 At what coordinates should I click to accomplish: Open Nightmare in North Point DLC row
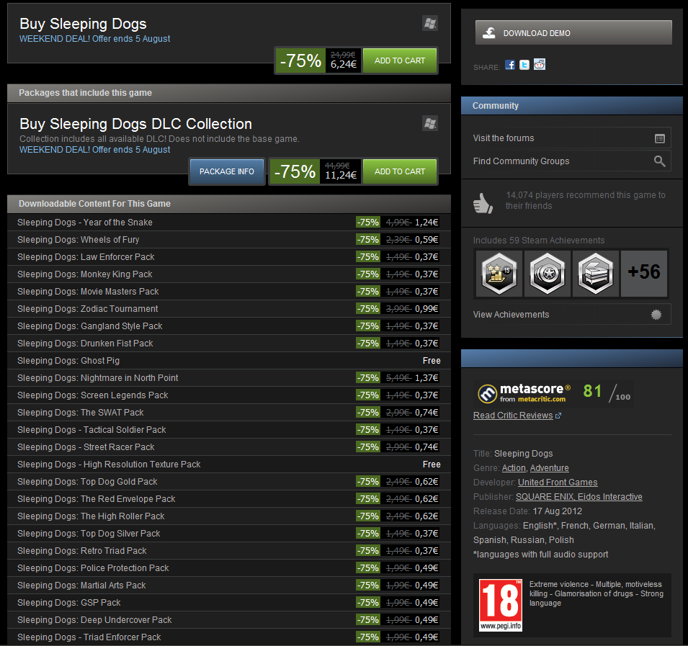click(228, 378)
